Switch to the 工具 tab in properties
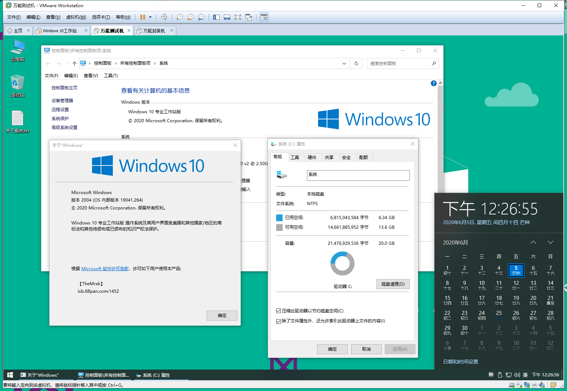Screen dimensions: 567x391 tap(295, 157)
